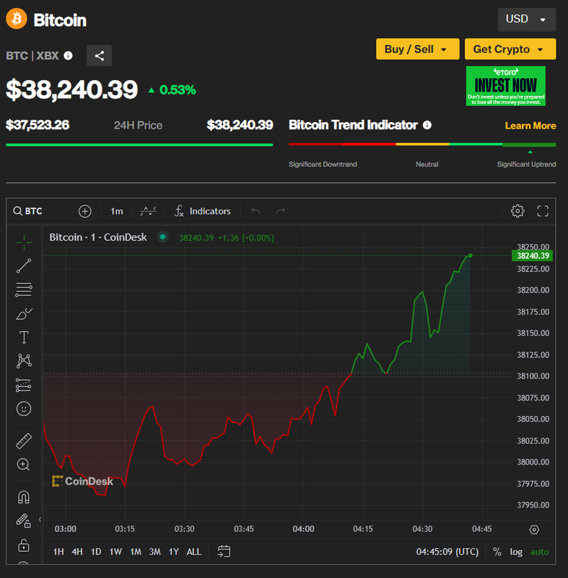Toggle log scale on the chart

point(515,552)
